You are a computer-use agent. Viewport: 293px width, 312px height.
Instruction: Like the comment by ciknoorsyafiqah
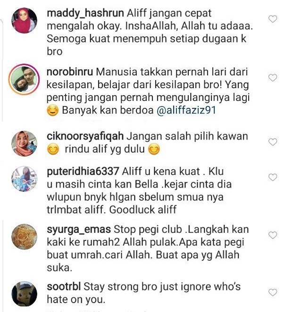click(273, 142)
